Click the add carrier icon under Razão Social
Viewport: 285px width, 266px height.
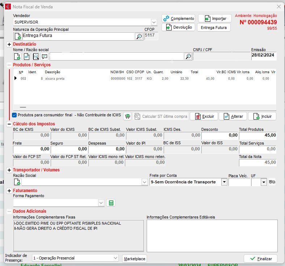[x=17, y=182]
